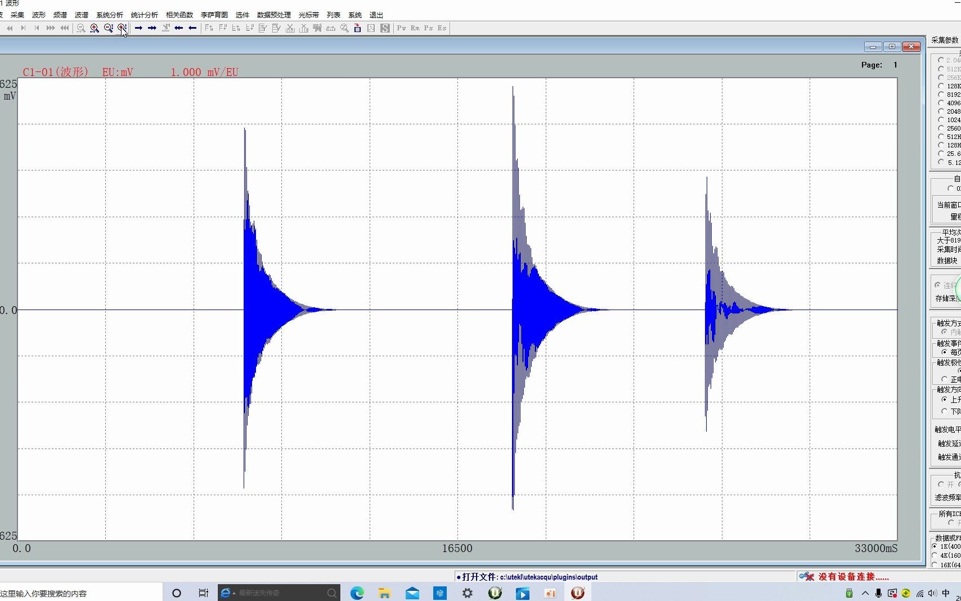This screenshot has height=601, width=961.
Task: Click the grey magnifier search toolbar icon
Action: tap(344, 28)
